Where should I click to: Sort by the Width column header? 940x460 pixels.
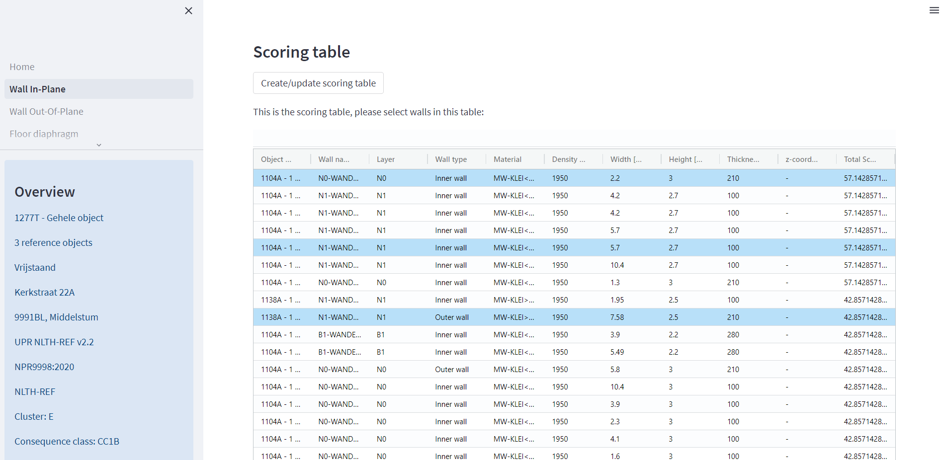(x=632, y=159)
